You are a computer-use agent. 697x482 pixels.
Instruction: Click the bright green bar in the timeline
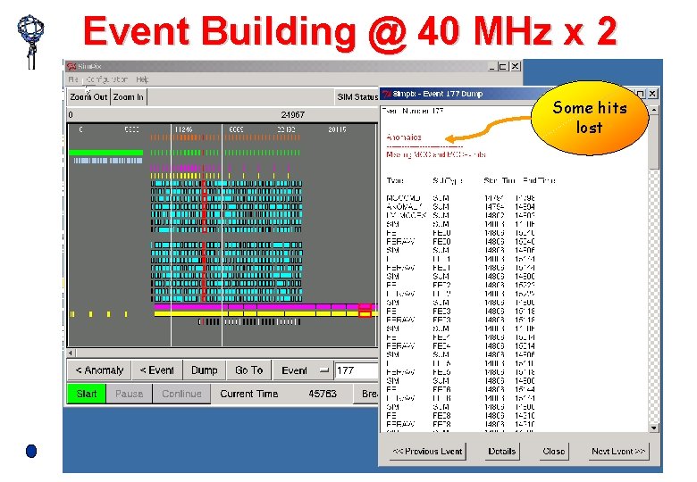pos(105,153)
